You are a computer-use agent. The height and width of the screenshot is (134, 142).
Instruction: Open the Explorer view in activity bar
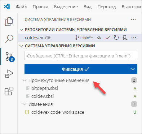9,22
